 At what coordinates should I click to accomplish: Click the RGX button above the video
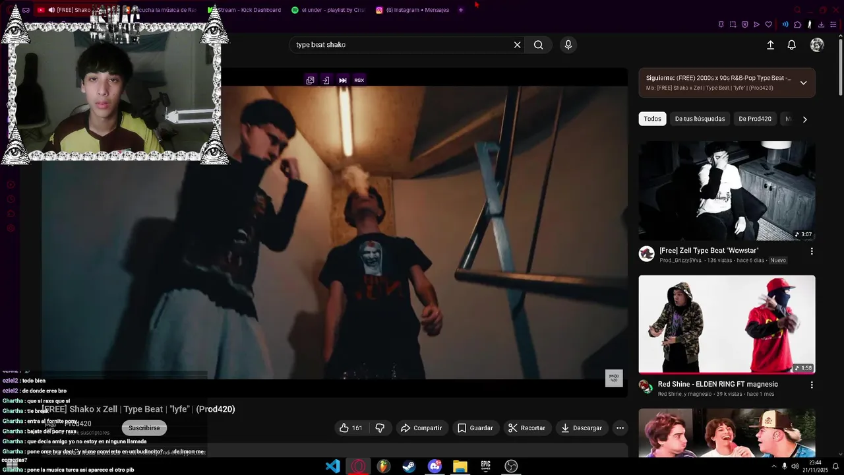359,80
